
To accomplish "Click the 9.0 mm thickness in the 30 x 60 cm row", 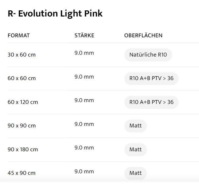I will 84,53.
